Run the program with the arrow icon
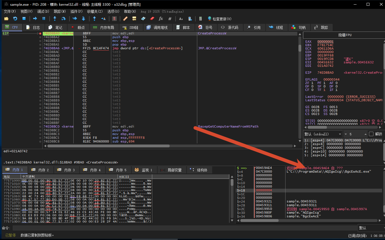The width and height of the screenshot is (385, 240). click(x=35, y=19)
